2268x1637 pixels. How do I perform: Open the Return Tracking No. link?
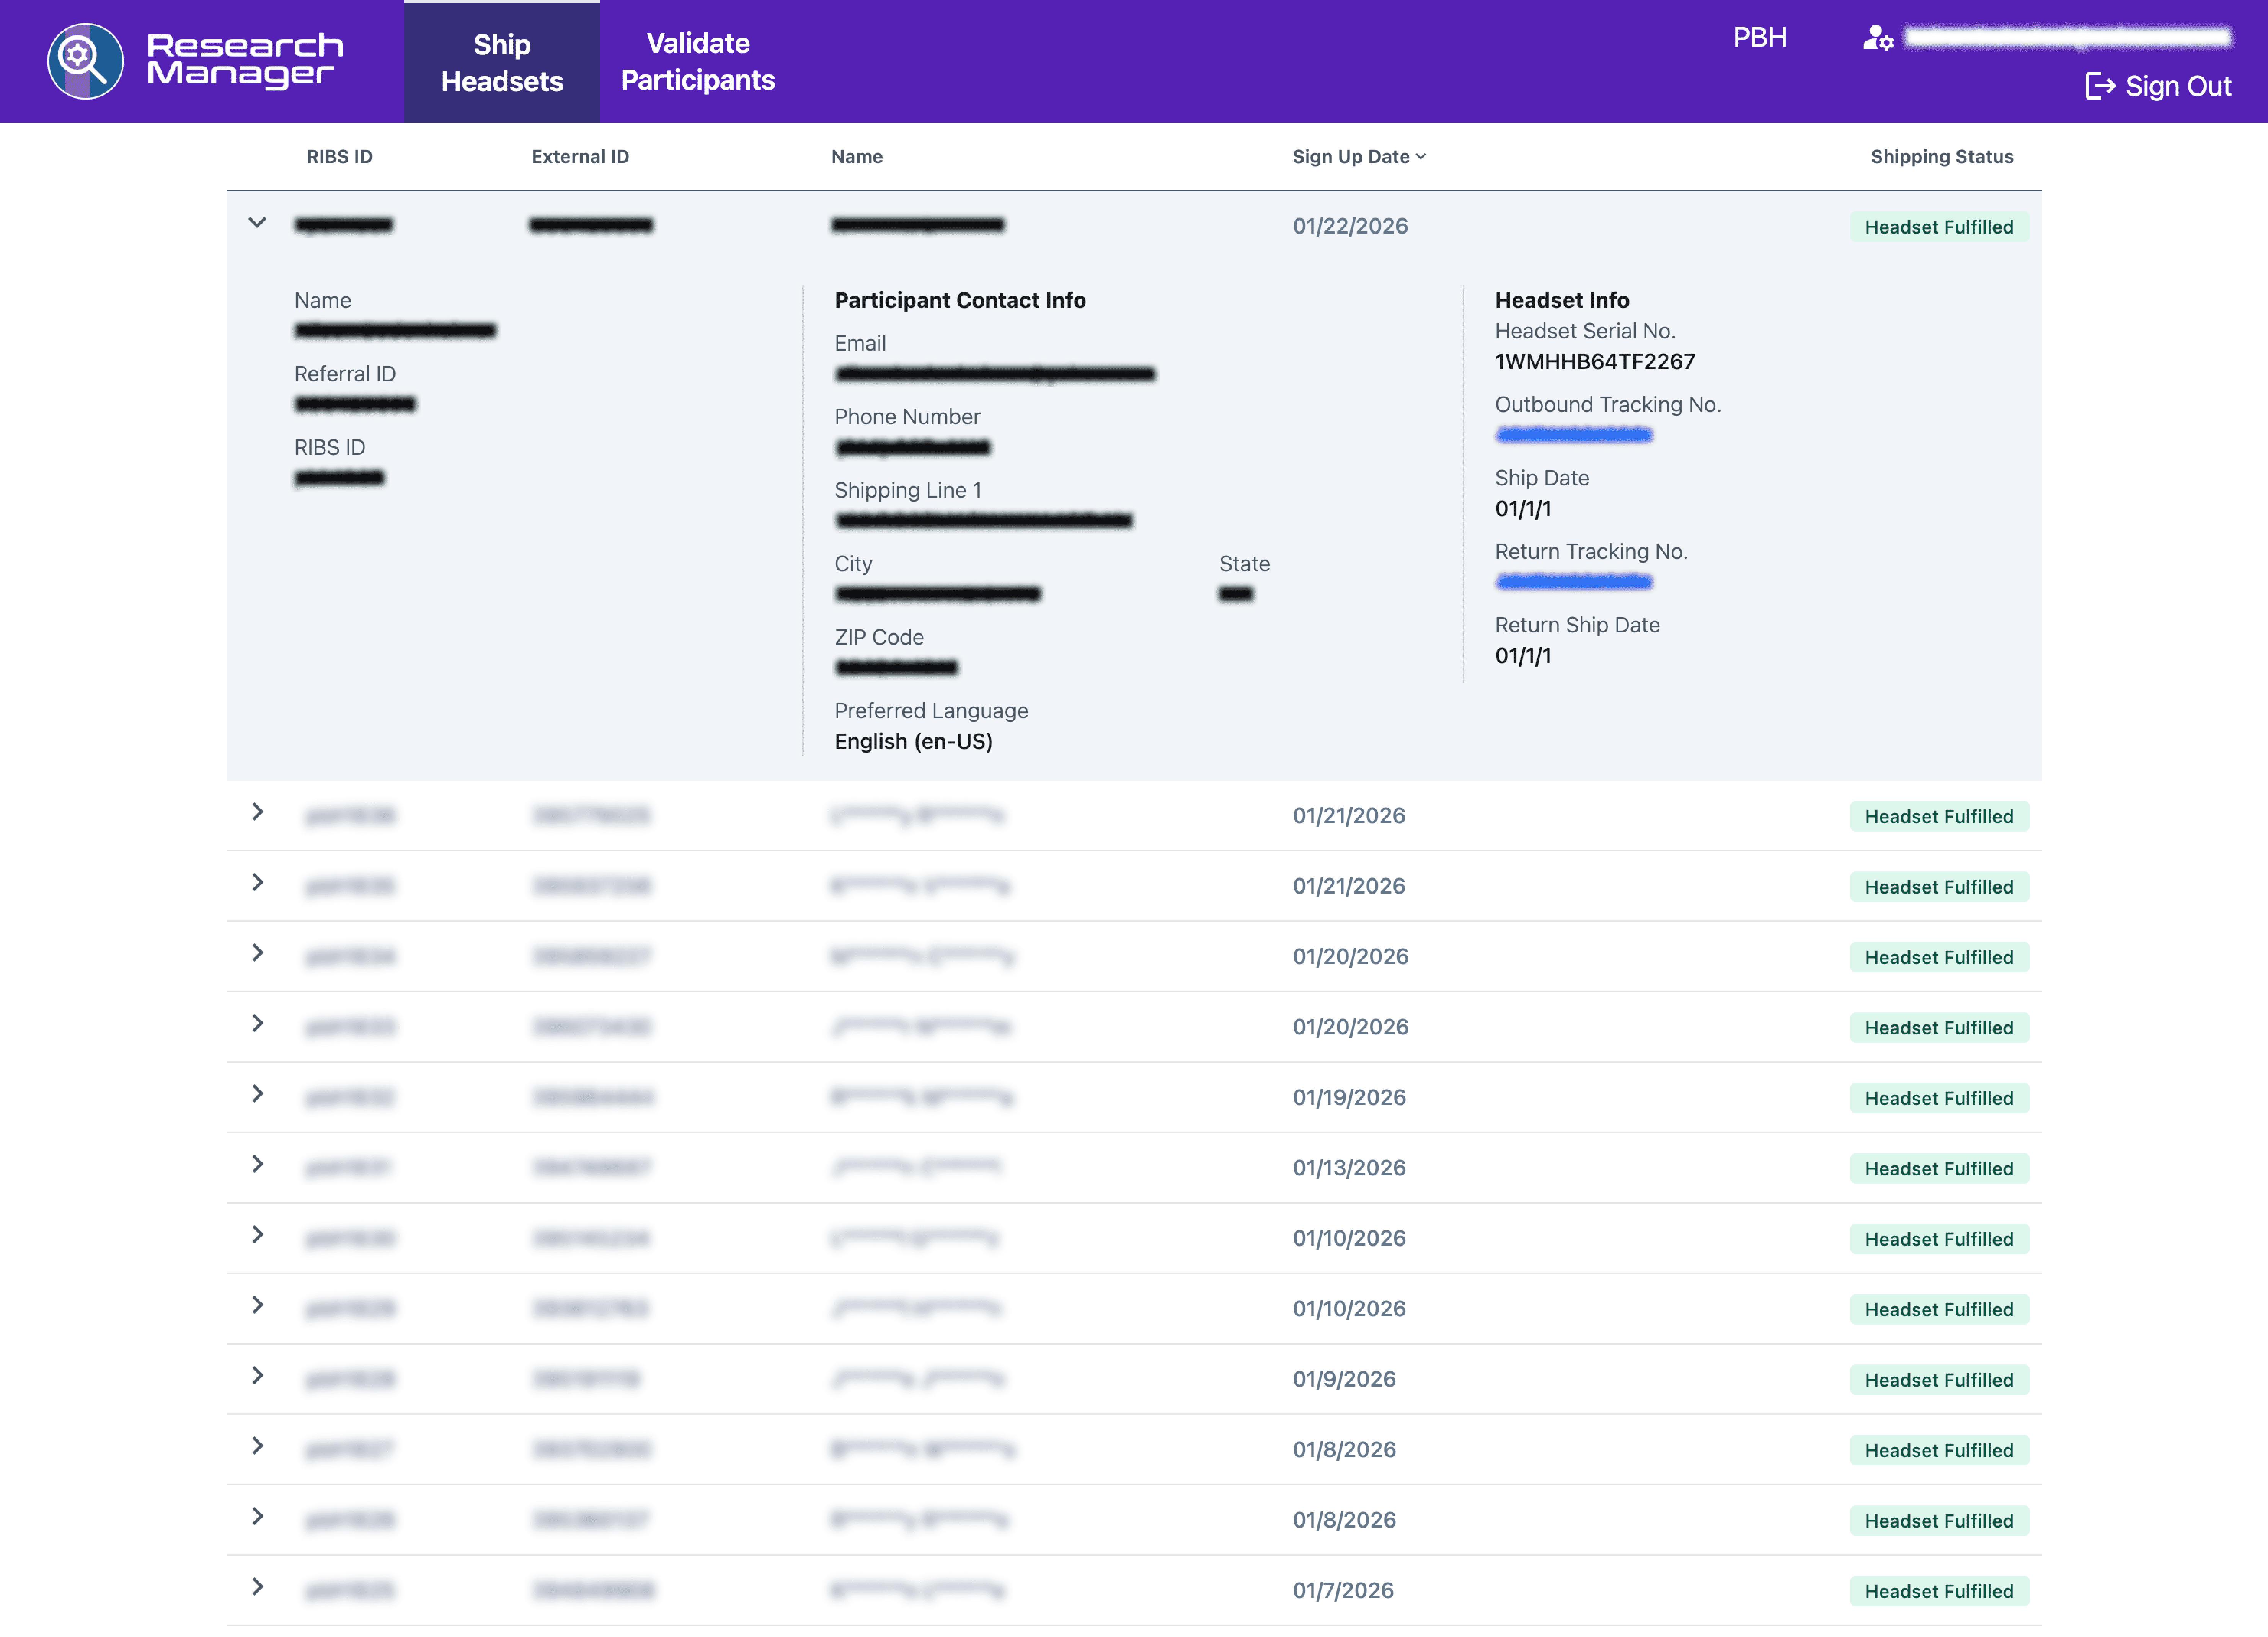click(1573, 582)
